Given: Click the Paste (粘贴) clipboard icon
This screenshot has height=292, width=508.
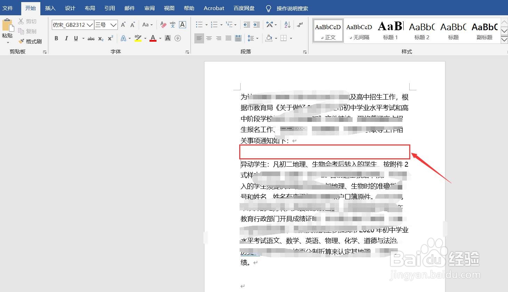Looking at the screenshot, I should (8, 26).
